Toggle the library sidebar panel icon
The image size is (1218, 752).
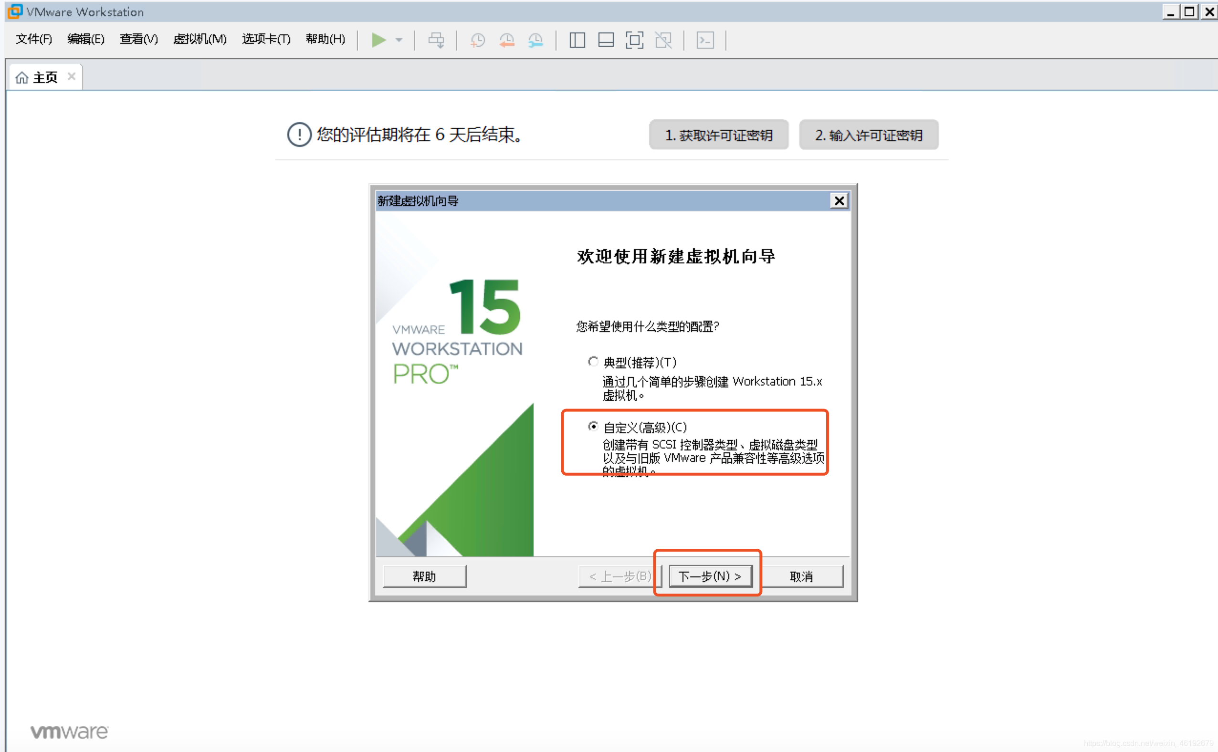pyautogui.click(x=577, y=40)
